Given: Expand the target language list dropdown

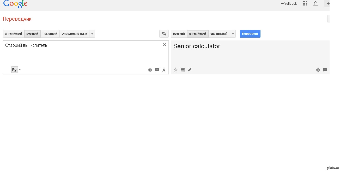Looking at the screenshot, I should tap(233, 34).
